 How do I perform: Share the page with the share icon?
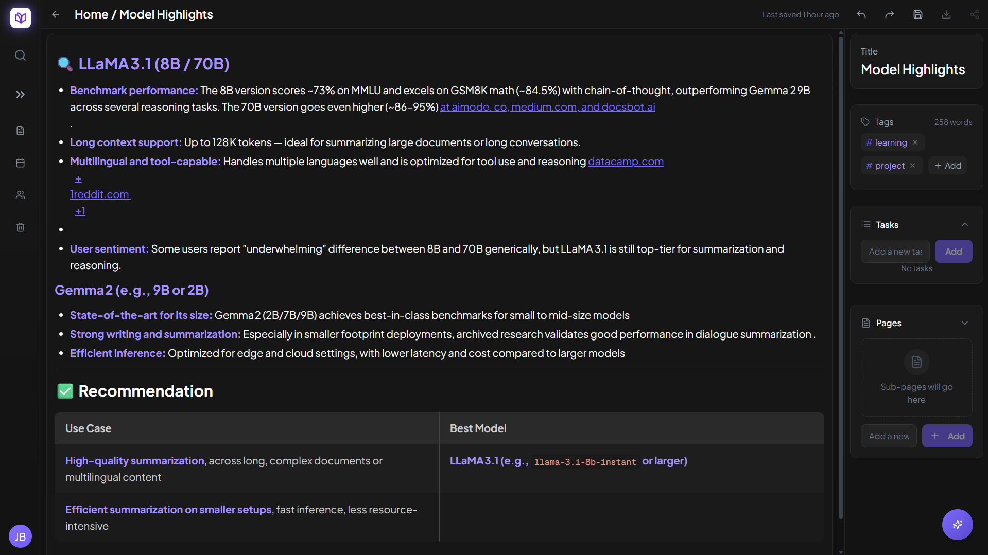[x=975, y=14]
